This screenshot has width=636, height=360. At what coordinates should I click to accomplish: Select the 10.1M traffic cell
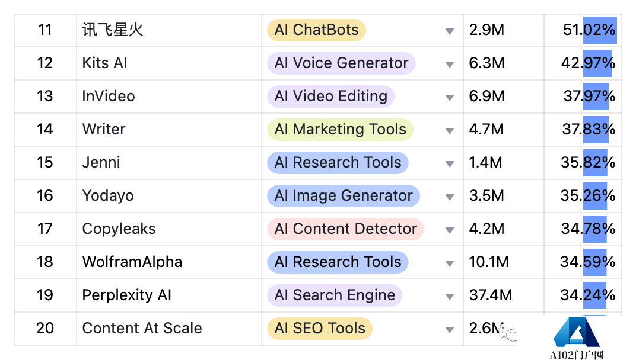pyautogui.click(x=503, y=262)
